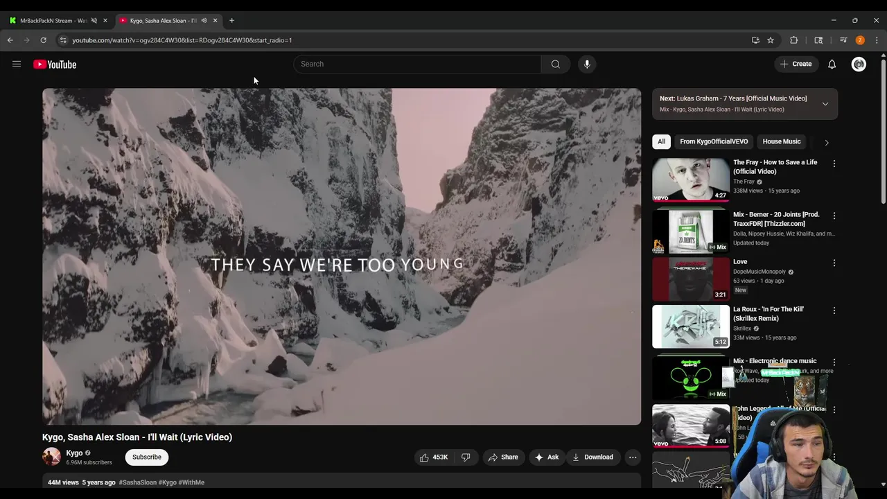887x499 pixels.
Task: Close the Kygo YouTube tab
Action: click(x=215, y=21)
